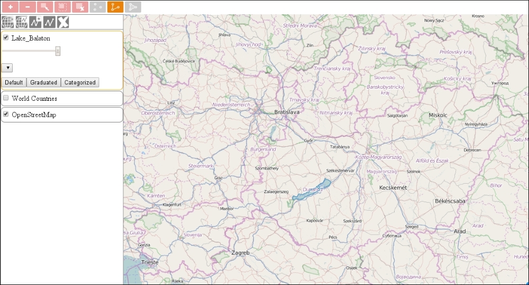Activate the box selection dashed-square tool
This screenshot has width=529, height=285.
click(63, 7)
